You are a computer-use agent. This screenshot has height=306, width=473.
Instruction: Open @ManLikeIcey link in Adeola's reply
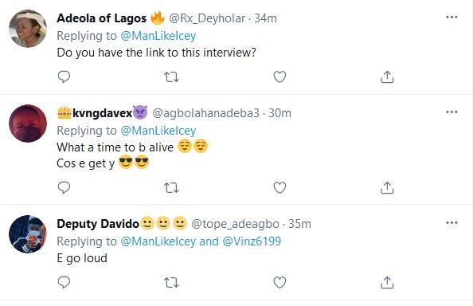click(x=158, y=36)
